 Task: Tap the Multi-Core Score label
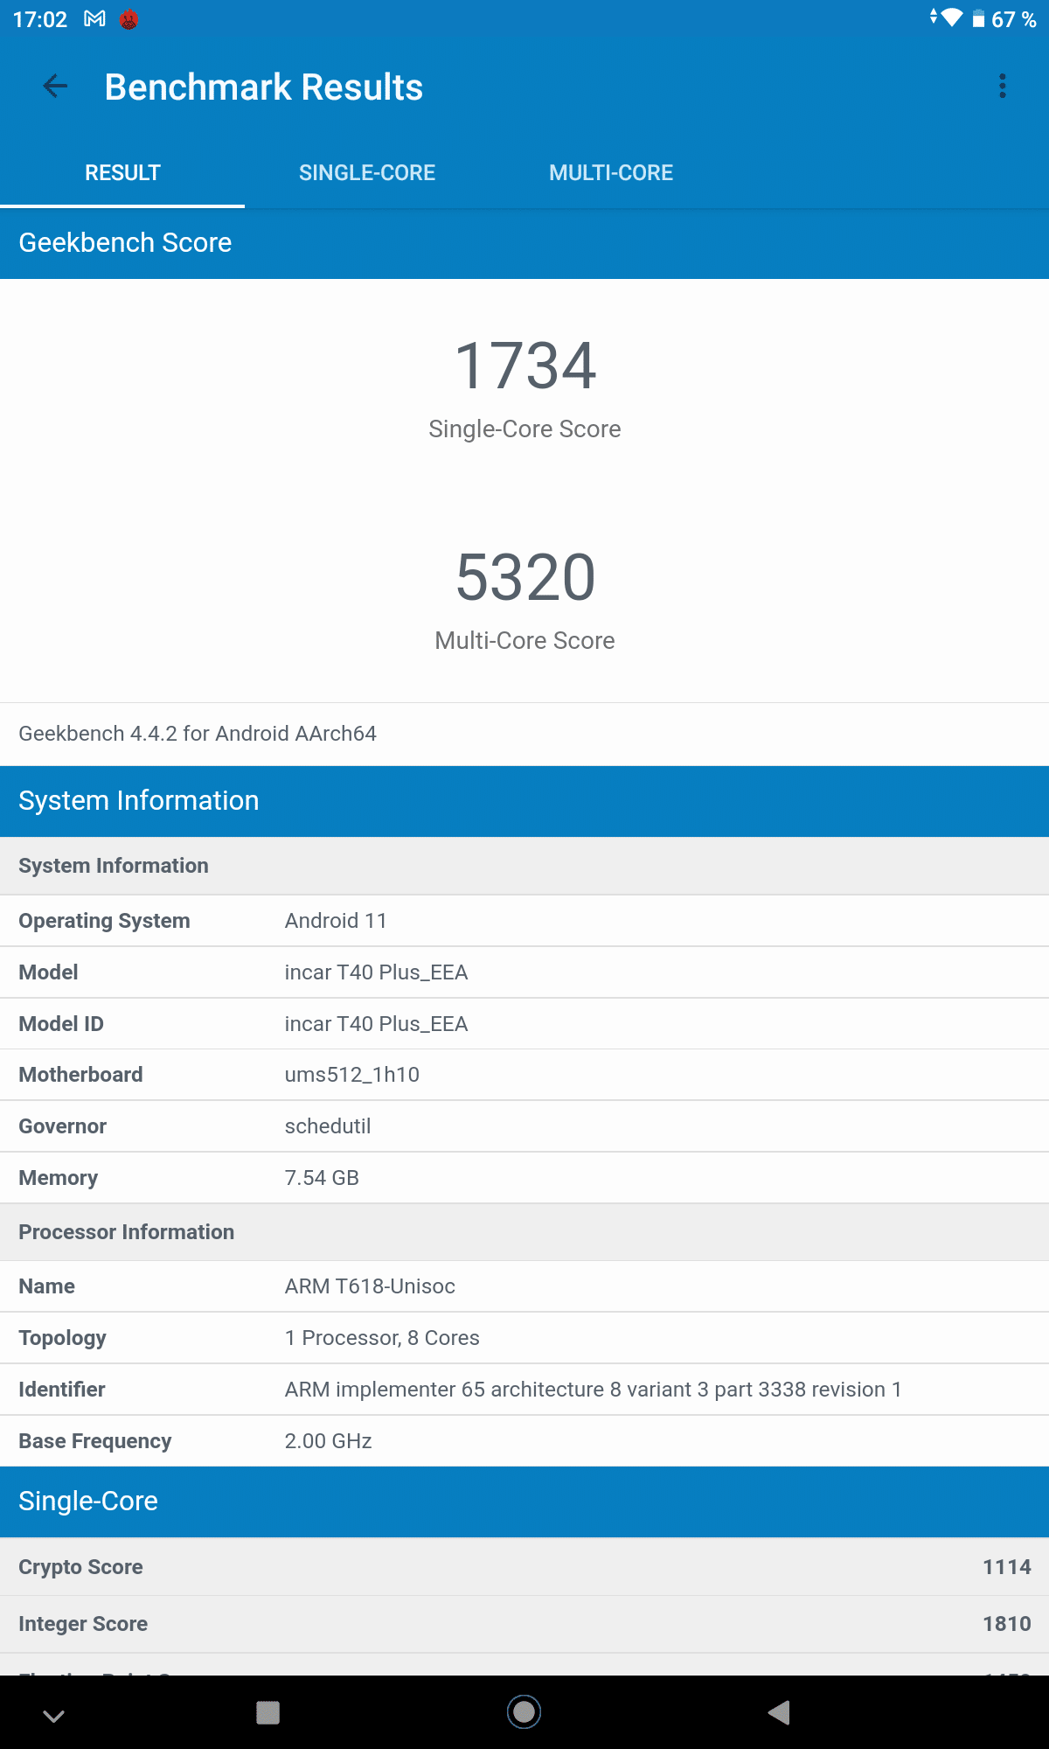pos(524,641)
